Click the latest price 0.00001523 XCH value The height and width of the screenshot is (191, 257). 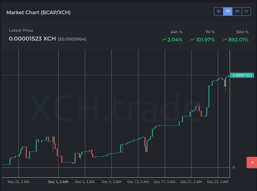32,39
